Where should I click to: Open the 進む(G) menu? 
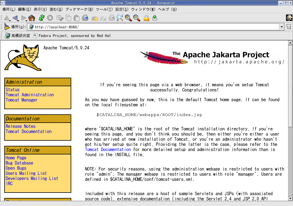click(x=56, y=9)
